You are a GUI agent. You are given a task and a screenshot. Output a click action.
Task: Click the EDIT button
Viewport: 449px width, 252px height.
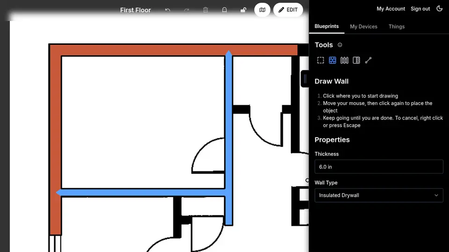pyautogui.click(x=288, y=10)
